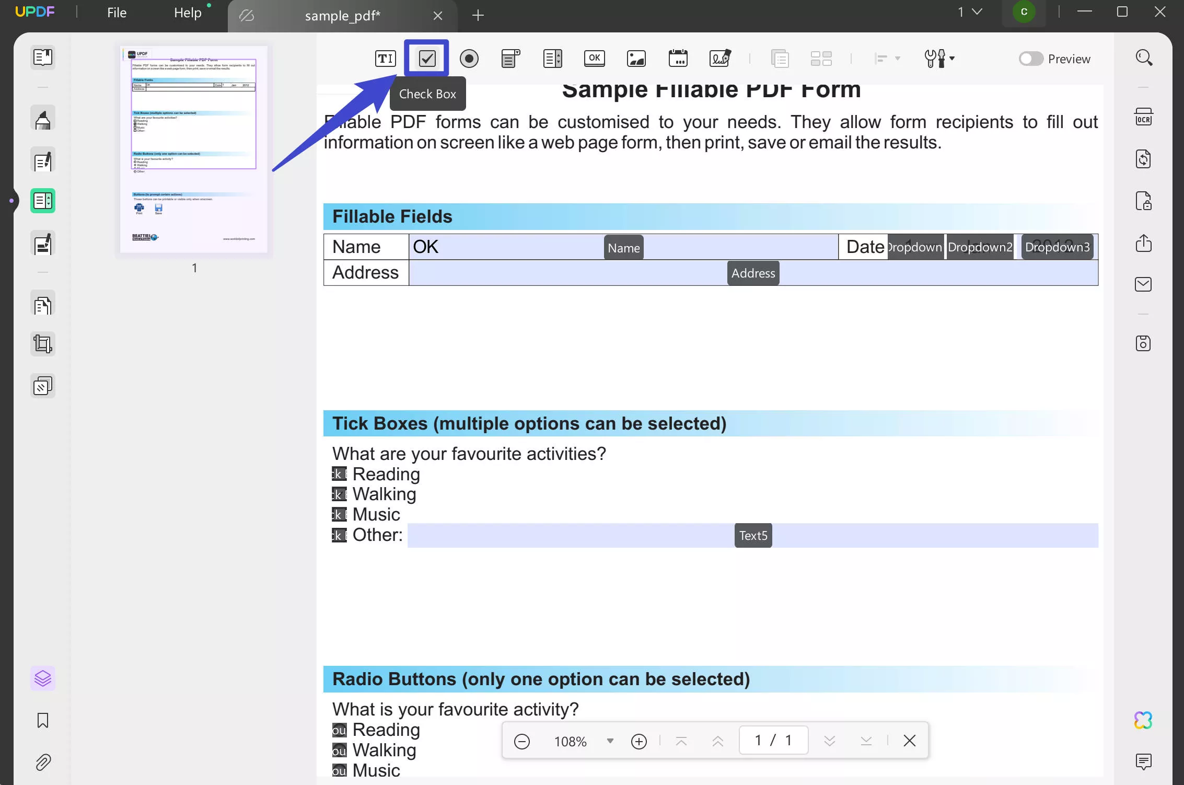Select the Radio Button form tool
1184x785 pixels.
[469, 58]
